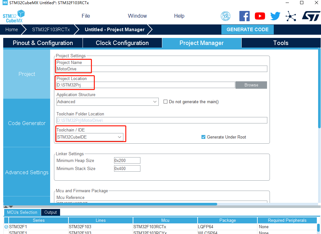321x234 pixels.
Task: Click 'None' in the LQFP64 row
Action: pyautogui.click(x=287, y=227)
